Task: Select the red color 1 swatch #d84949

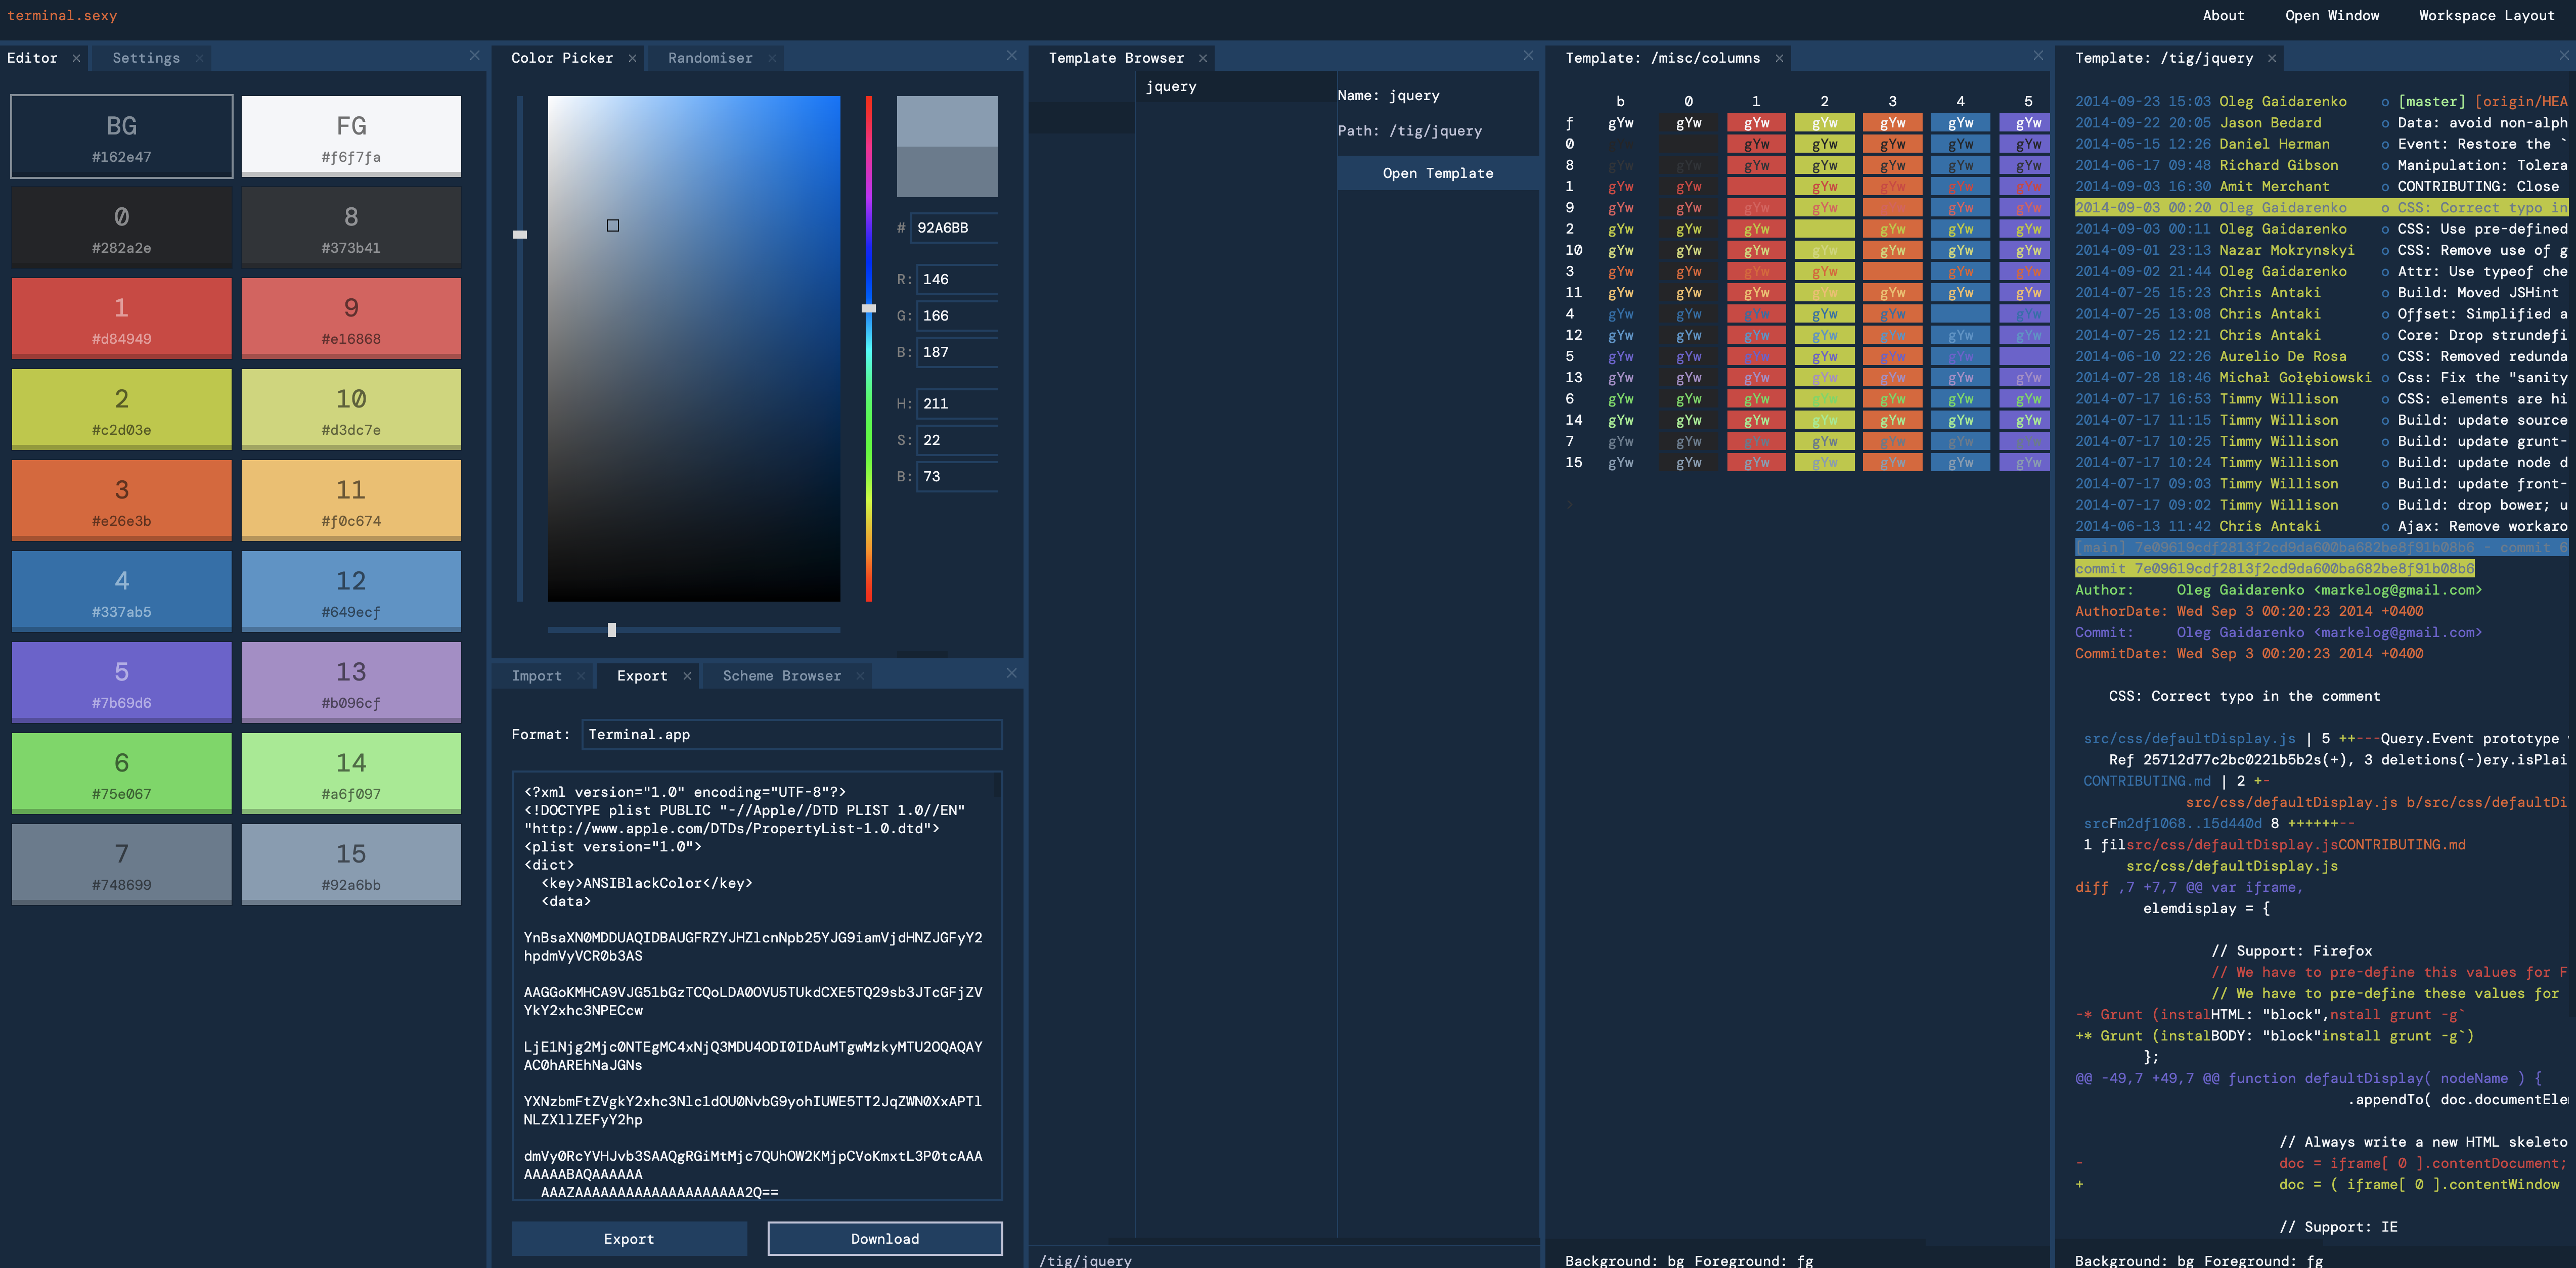Action: click(122, 318)
